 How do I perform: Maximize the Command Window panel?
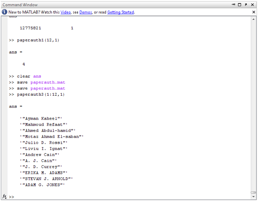coord(240,5)
